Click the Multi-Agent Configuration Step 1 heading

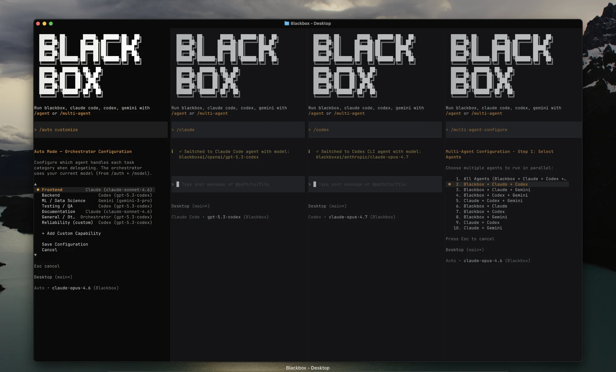click(500, 154)
